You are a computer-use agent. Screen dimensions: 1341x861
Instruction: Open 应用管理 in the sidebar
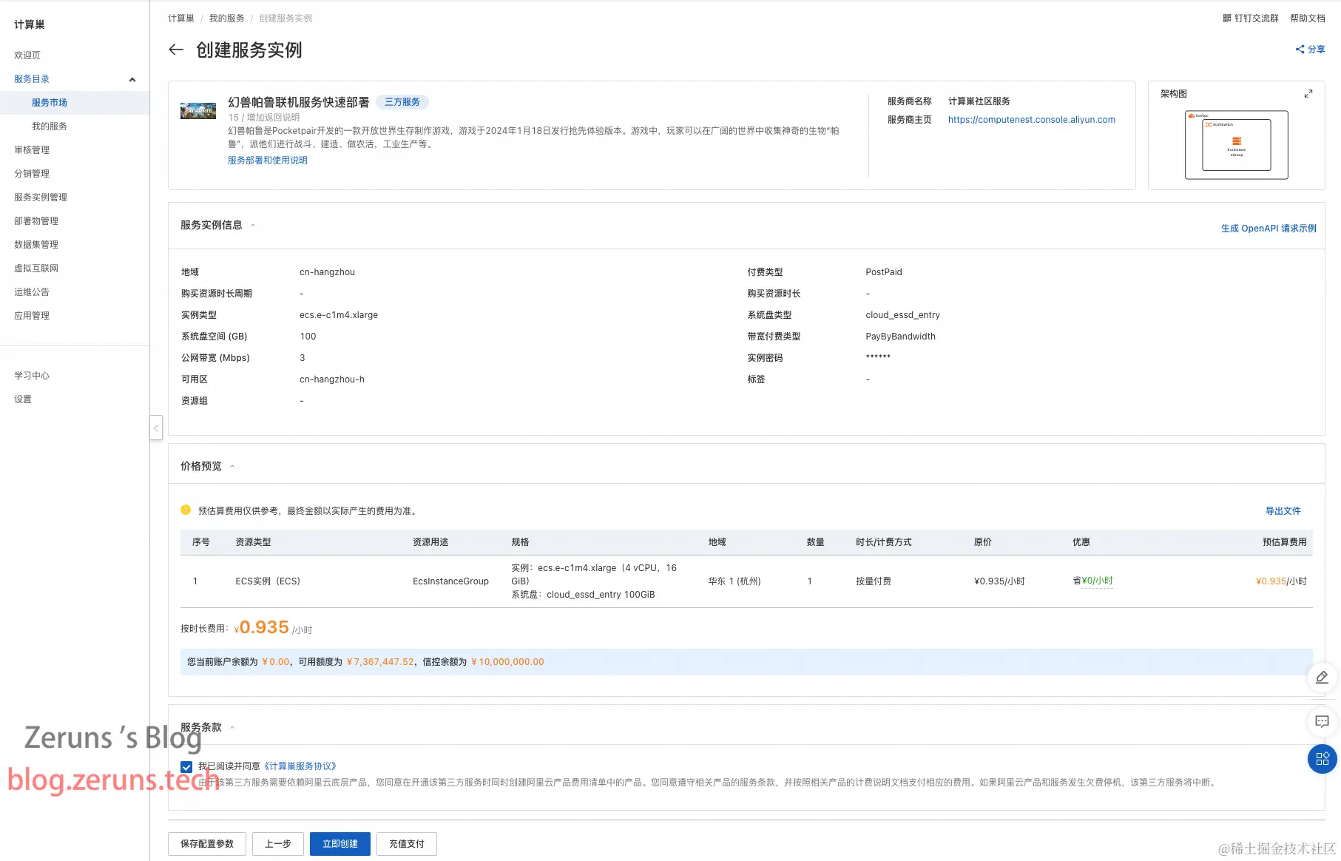[x=32, y=316]
